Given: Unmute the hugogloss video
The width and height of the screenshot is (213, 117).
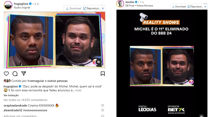Looking at the screenshot, I should tap(99, 62).
